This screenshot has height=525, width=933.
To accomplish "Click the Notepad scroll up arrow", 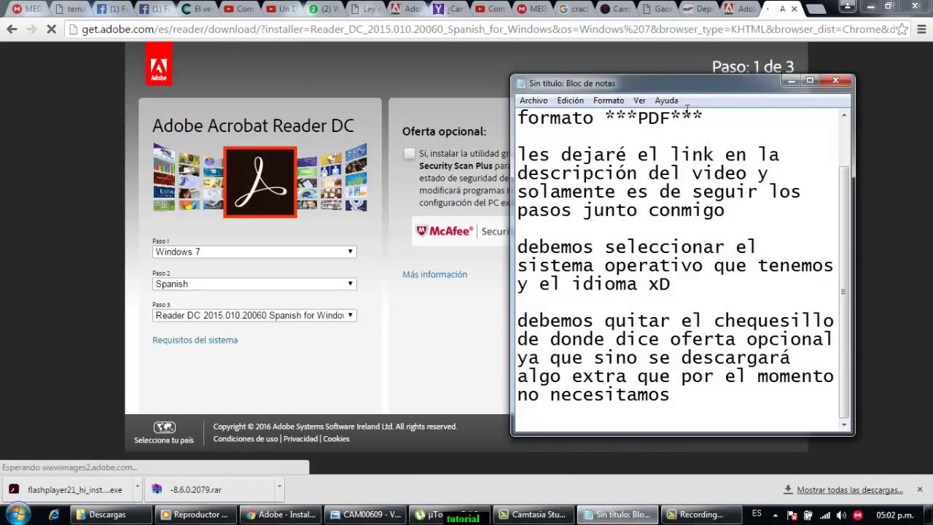I will 844,115.
